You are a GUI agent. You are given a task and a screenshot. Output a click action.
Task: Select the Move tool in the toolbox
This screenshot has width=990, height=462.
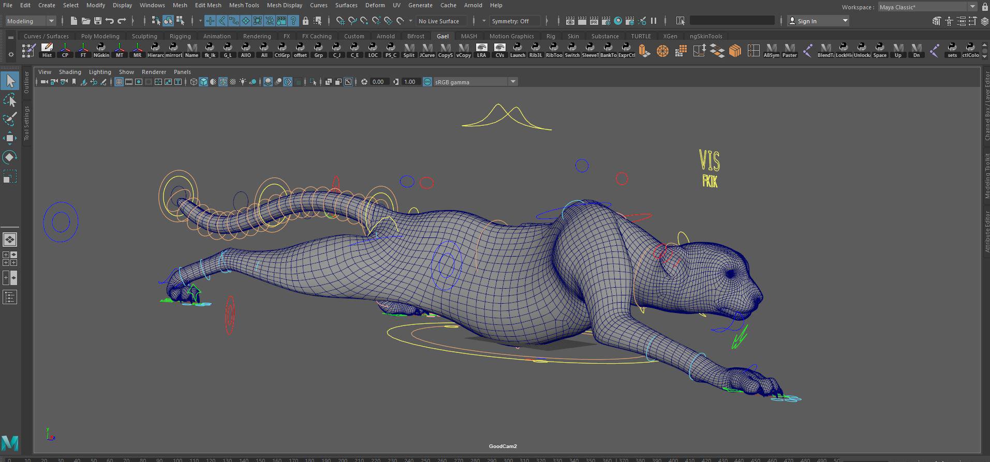(x=9, y=138)
